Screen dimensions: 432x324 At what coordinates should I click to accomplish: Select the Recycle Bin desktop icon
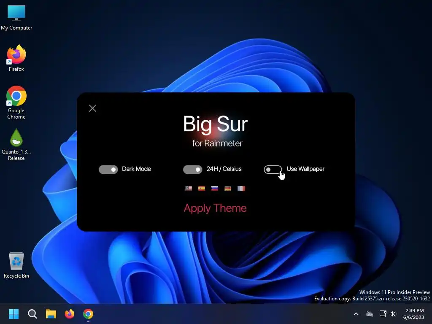point(16,265)
